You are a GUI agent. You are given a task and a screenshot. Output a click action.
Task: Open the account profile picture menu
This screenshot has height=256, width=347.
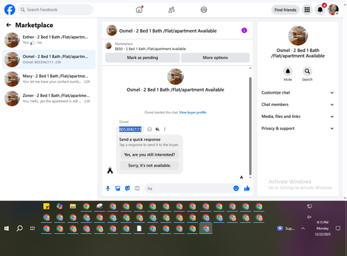click(x=333, y=10)
